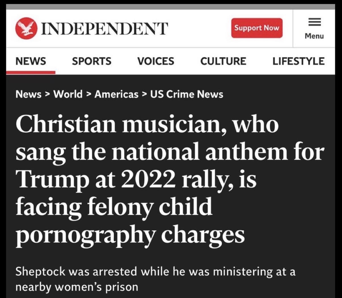The width and height of the screenshot is (342, 298).
Task: Click the divider beside the Menu icon
Action: coord(293,28)
